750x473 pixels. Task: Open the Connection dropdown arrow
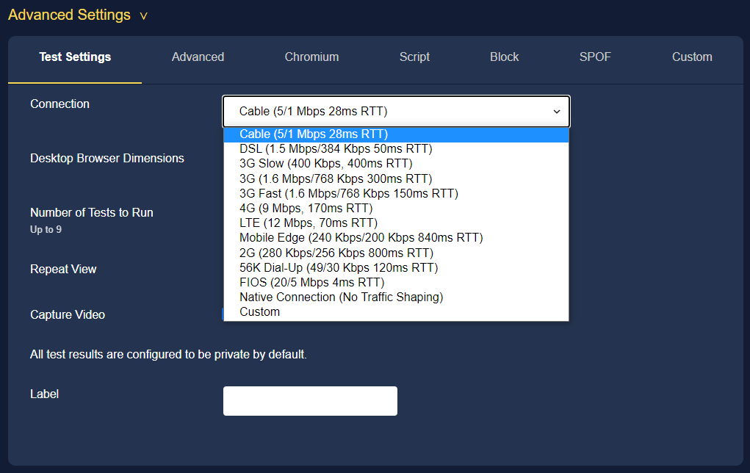(x=556, y=112)
